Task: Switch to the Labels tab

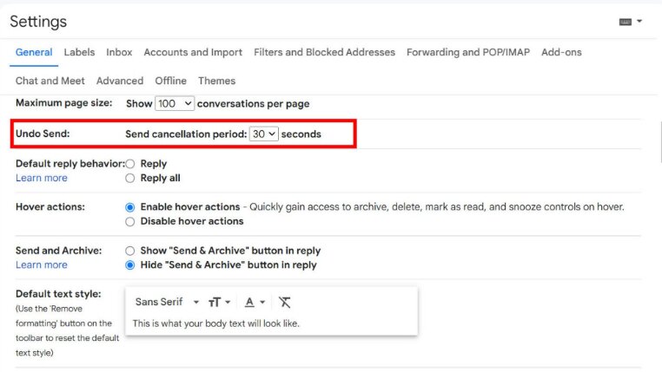Action: tap(79, 52)
